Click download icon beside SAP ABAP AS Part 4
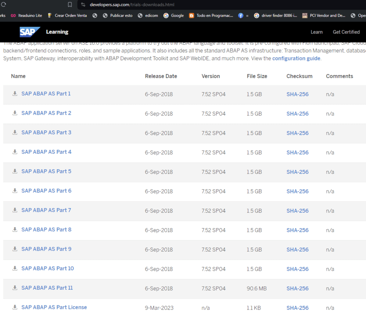The image size is (366, 324). 15,152
